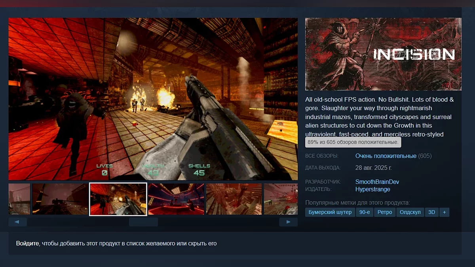The image size is (475, 267).
Task: Visit the Hyperstrange publisher page
Action: [x=372, y=189]
